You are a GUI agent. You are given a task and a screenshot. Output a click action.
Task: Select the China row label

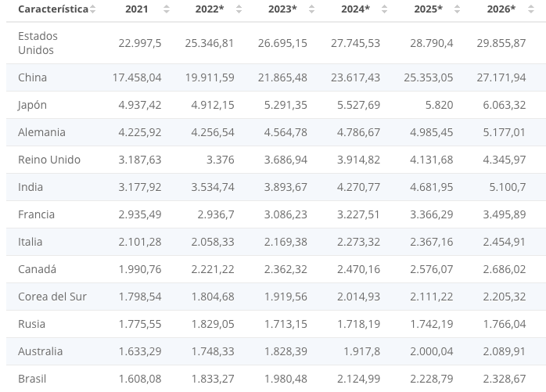pos(32,77)
